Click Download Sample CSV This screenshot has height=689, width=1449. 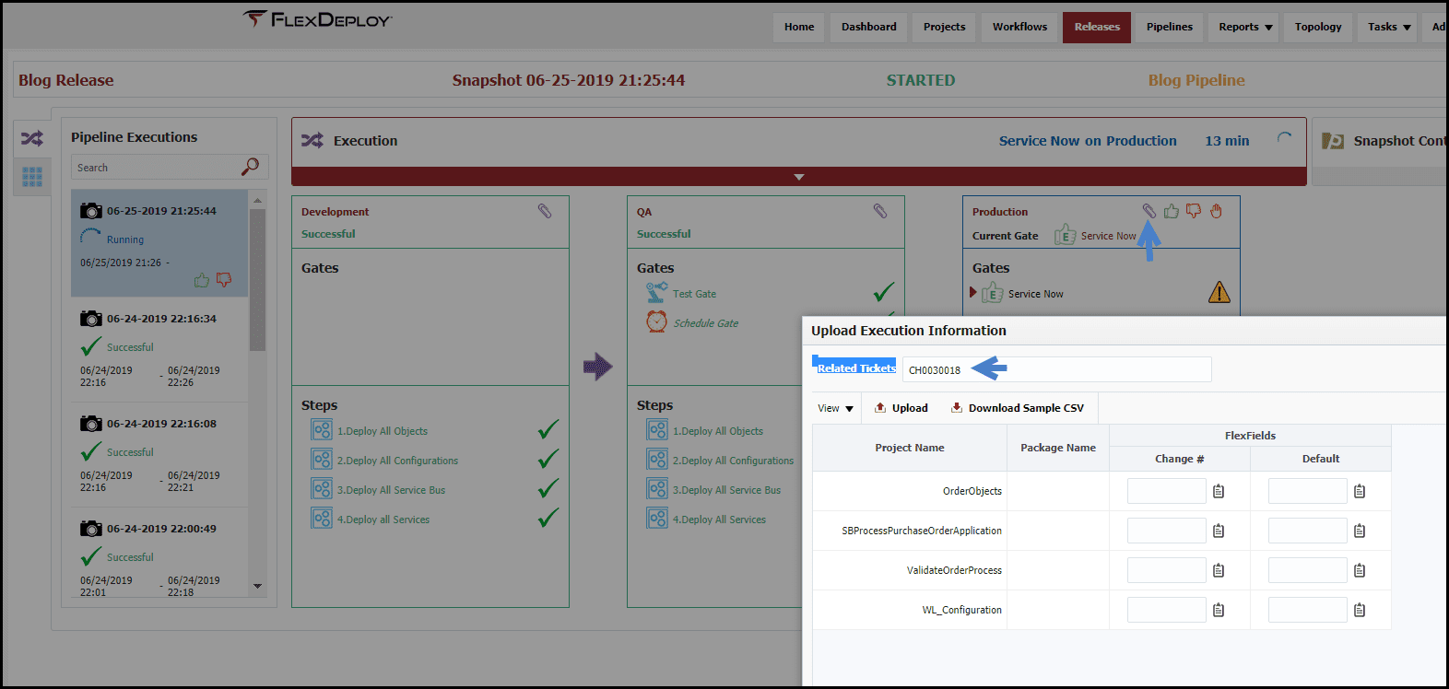pos(1018,408)
